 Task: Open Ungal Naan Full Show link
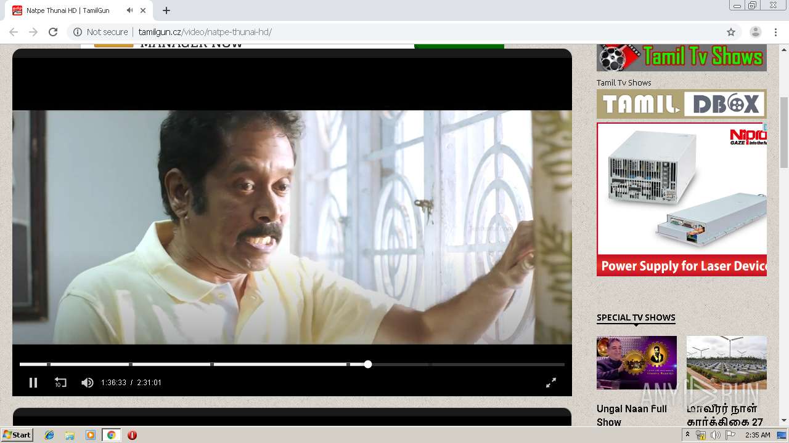632,415
